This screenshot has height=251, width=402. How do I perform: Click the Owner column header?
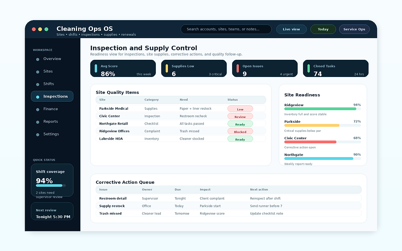[x=147, y=190]
